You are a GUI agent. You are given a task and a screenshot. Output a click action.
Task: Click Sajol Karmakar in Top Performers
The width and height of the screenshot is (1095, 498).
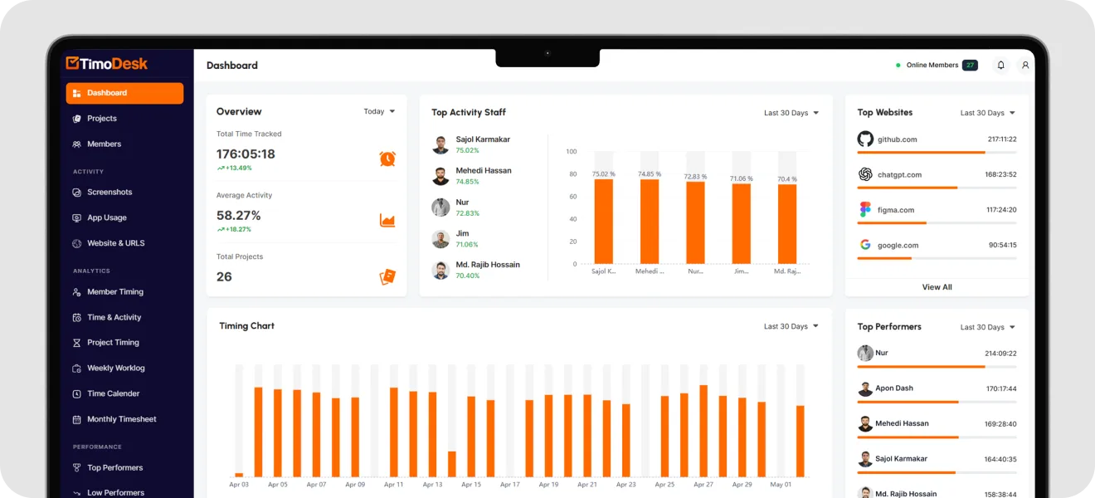click(902, 459)
